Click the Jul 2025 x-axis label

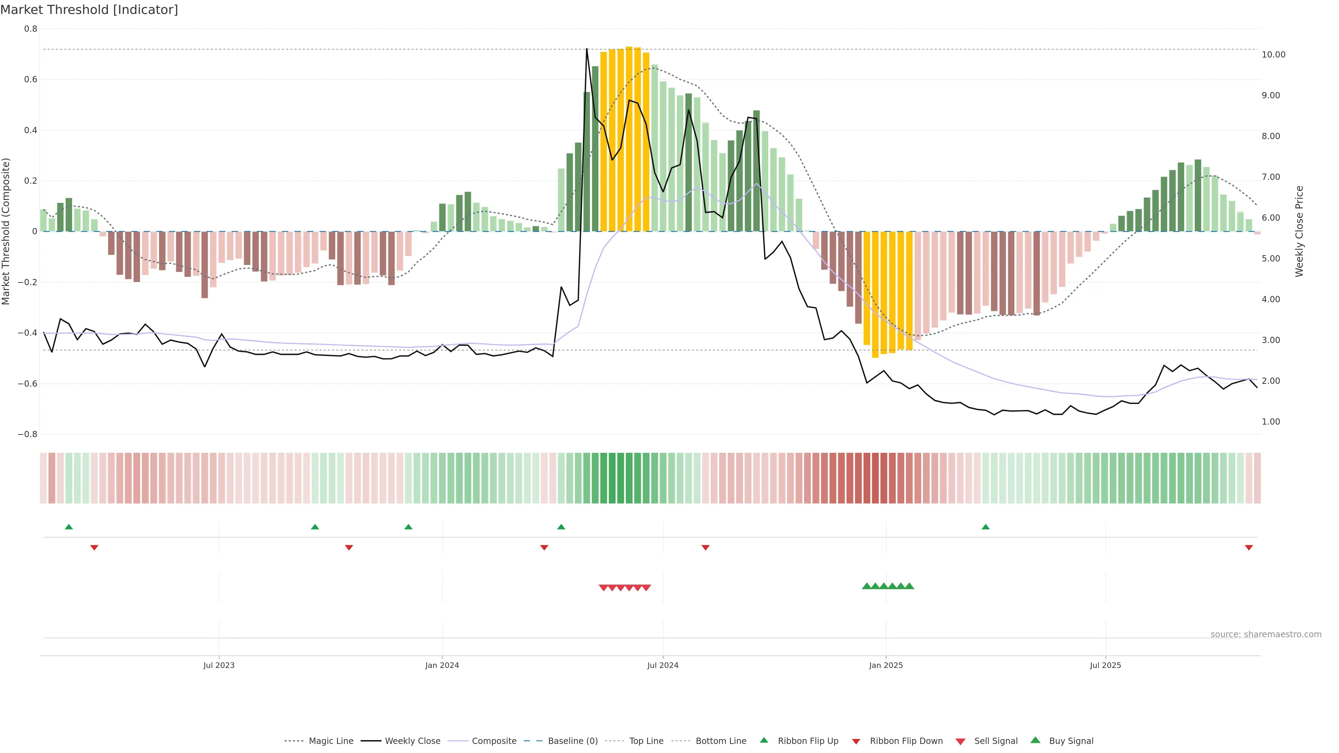1105,665
